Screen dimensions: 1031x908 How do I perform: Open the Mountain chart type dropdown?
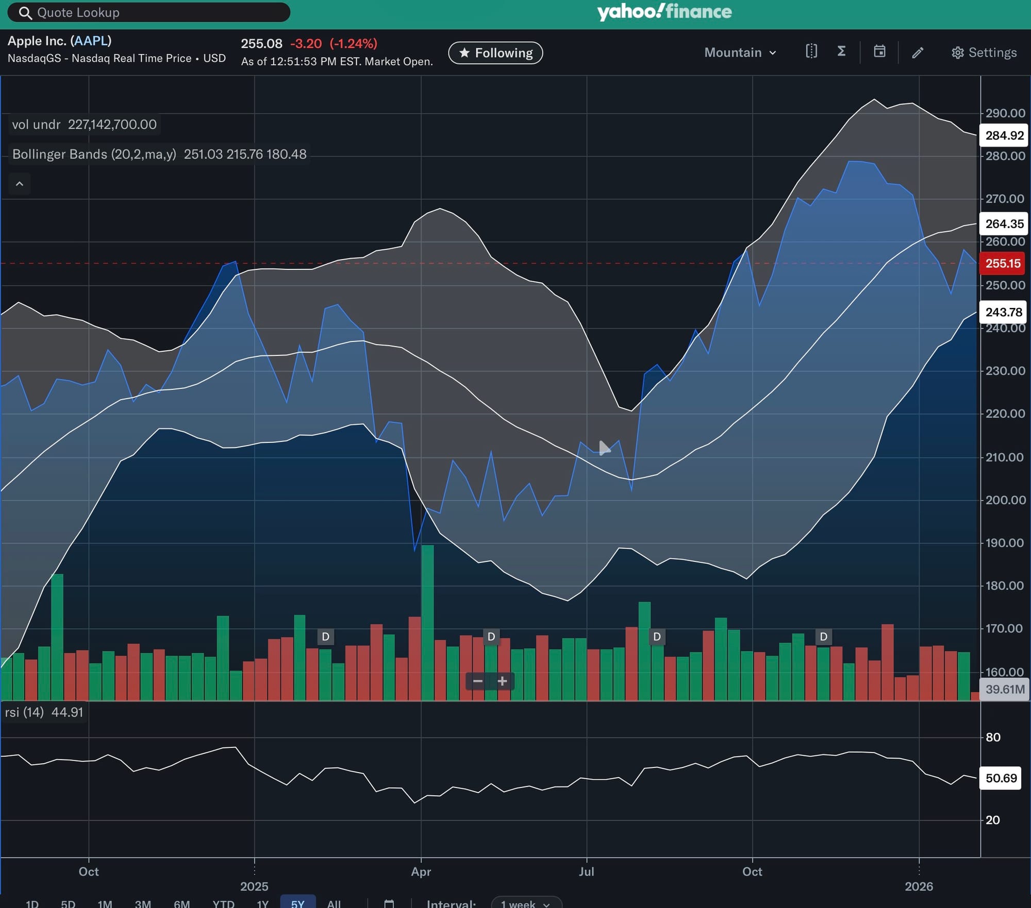coord(740,53)
